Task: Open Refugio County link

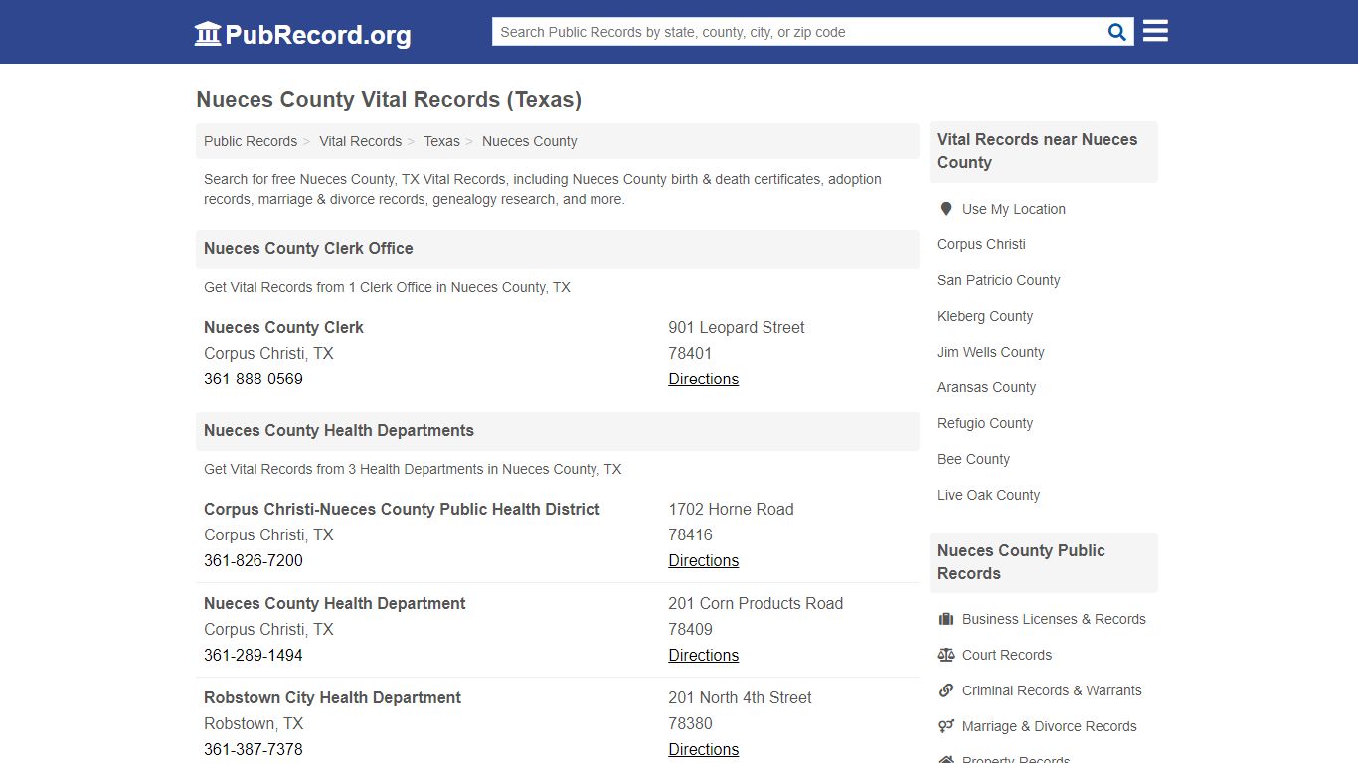Action: pos(985,423)
